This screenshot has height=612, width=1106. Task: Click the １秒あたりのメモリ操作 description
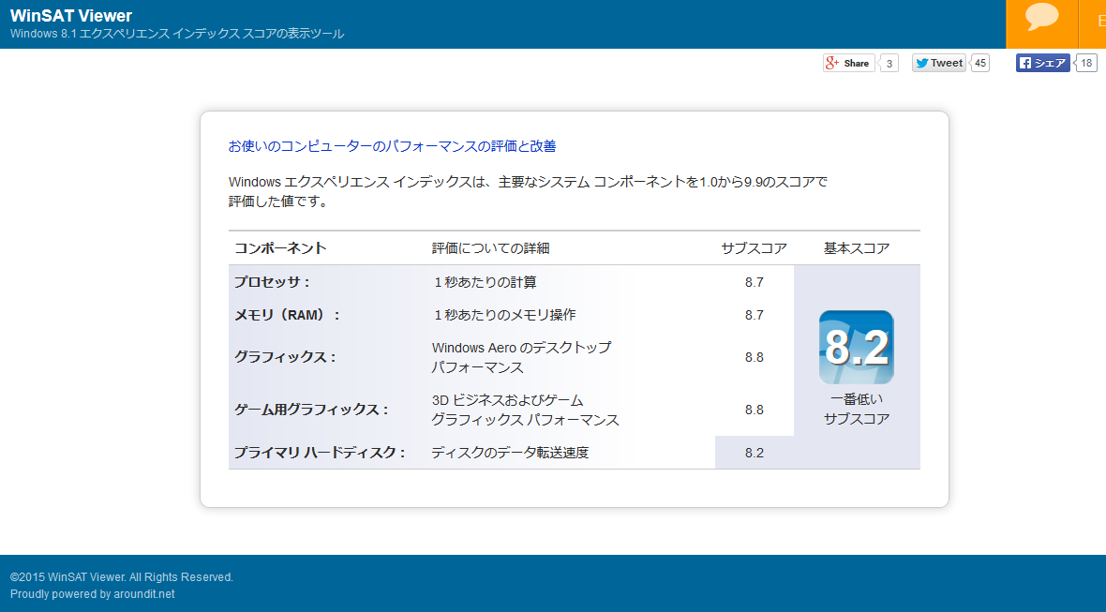coord(503,315)
